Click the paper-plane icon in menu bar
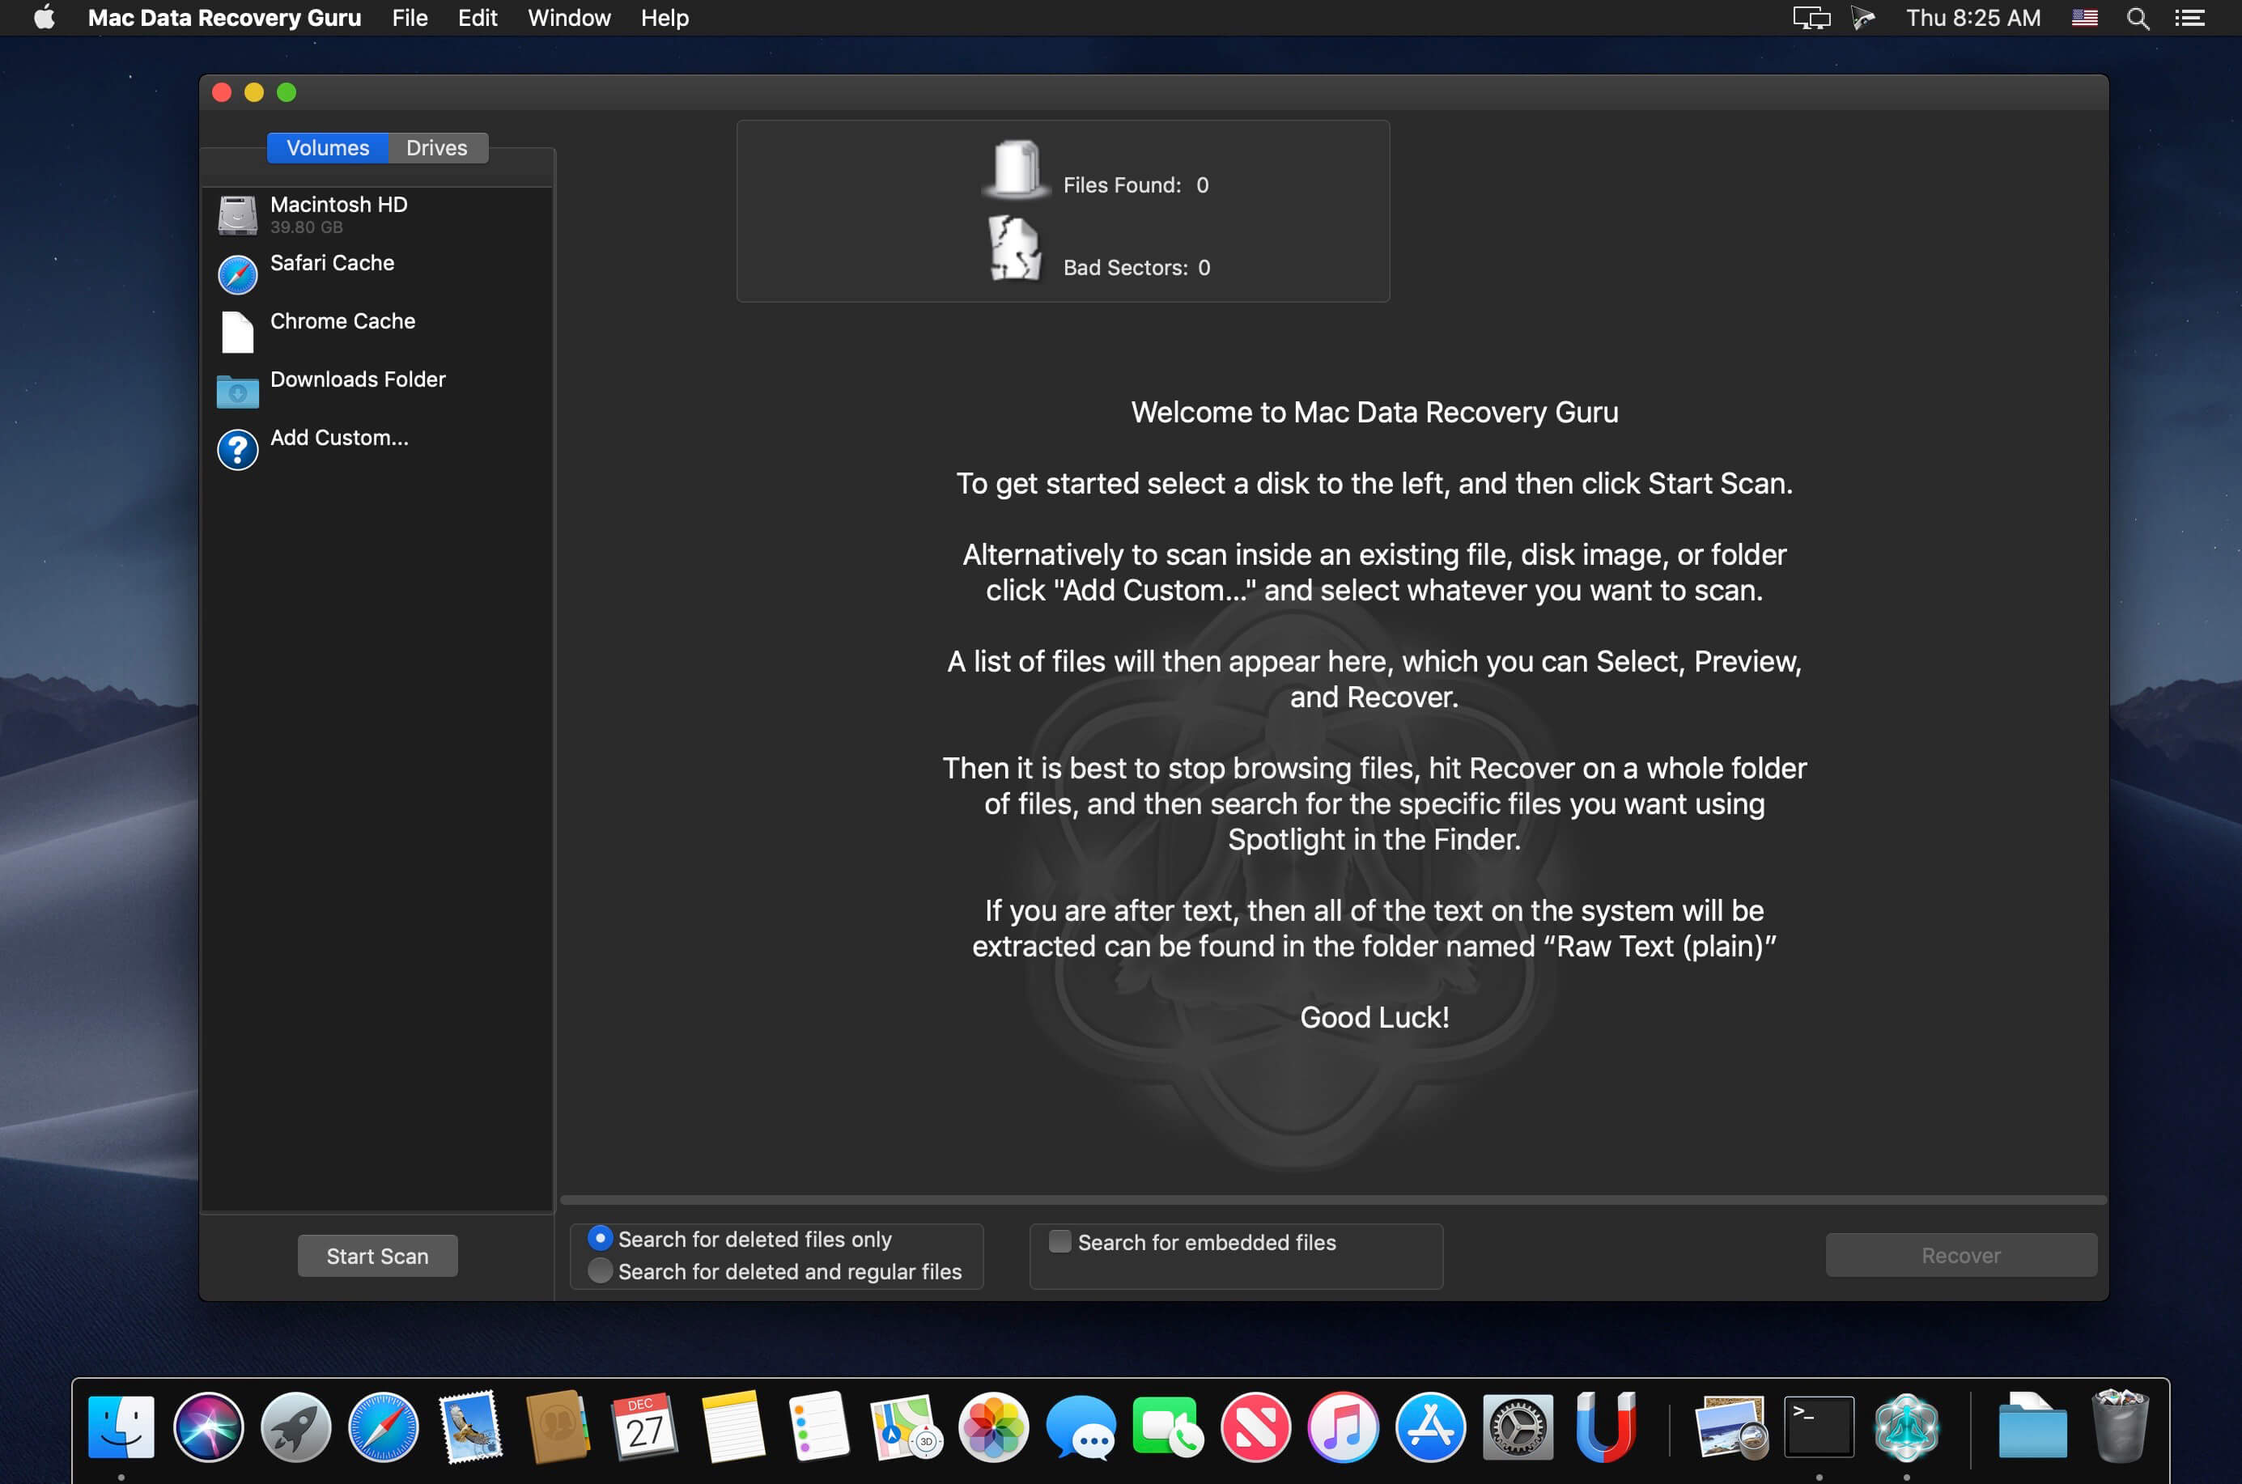Screen dimensions: 2242x1484 pyautogui.click(x=1863, y=18)
